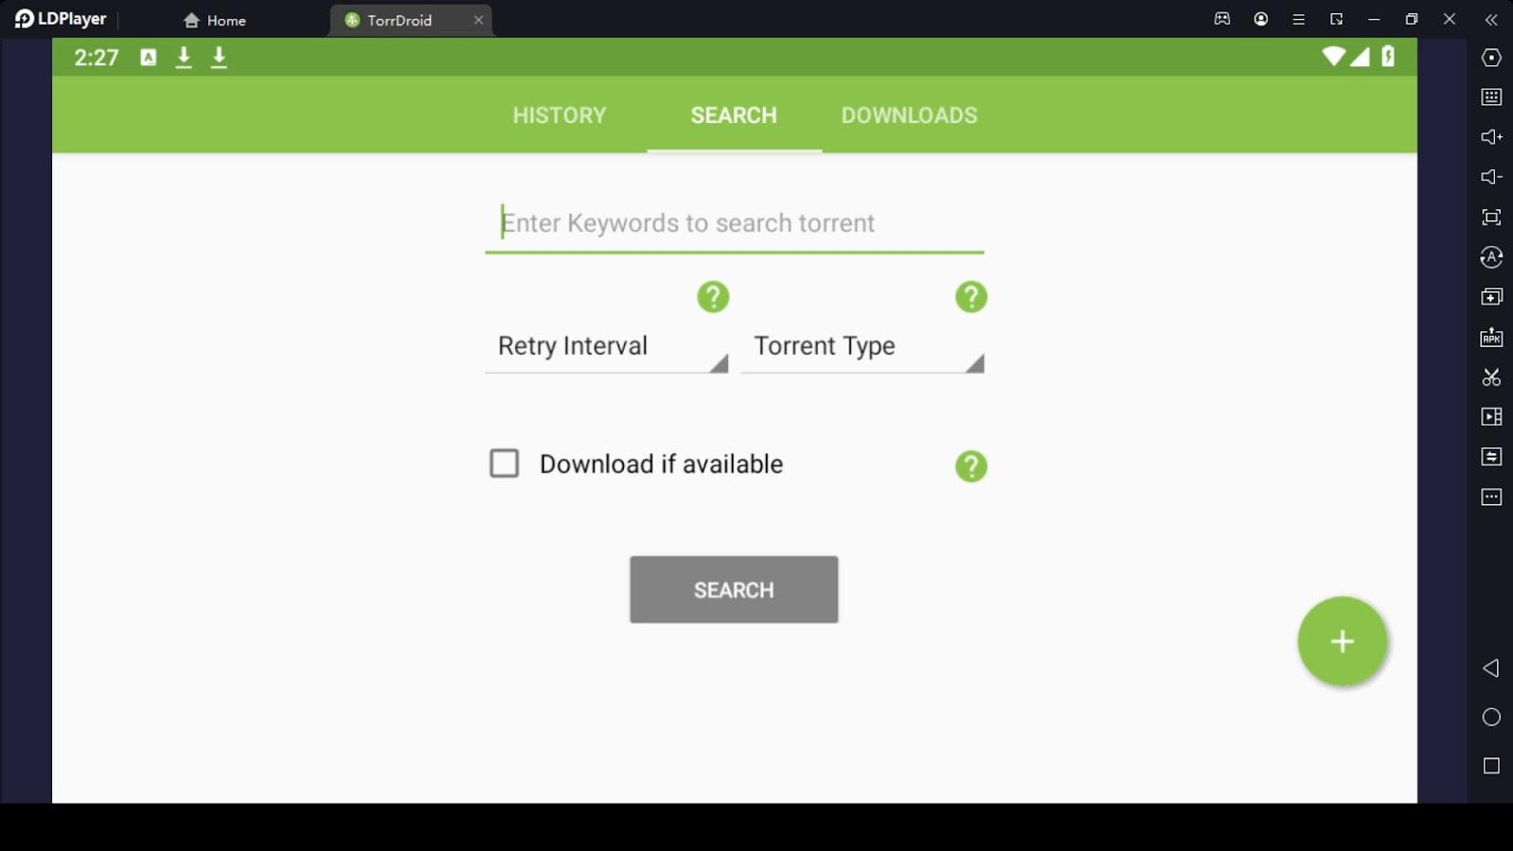Open the LDPlayer Home tab
The image size is (1513, 851).
tap(215, 20)
